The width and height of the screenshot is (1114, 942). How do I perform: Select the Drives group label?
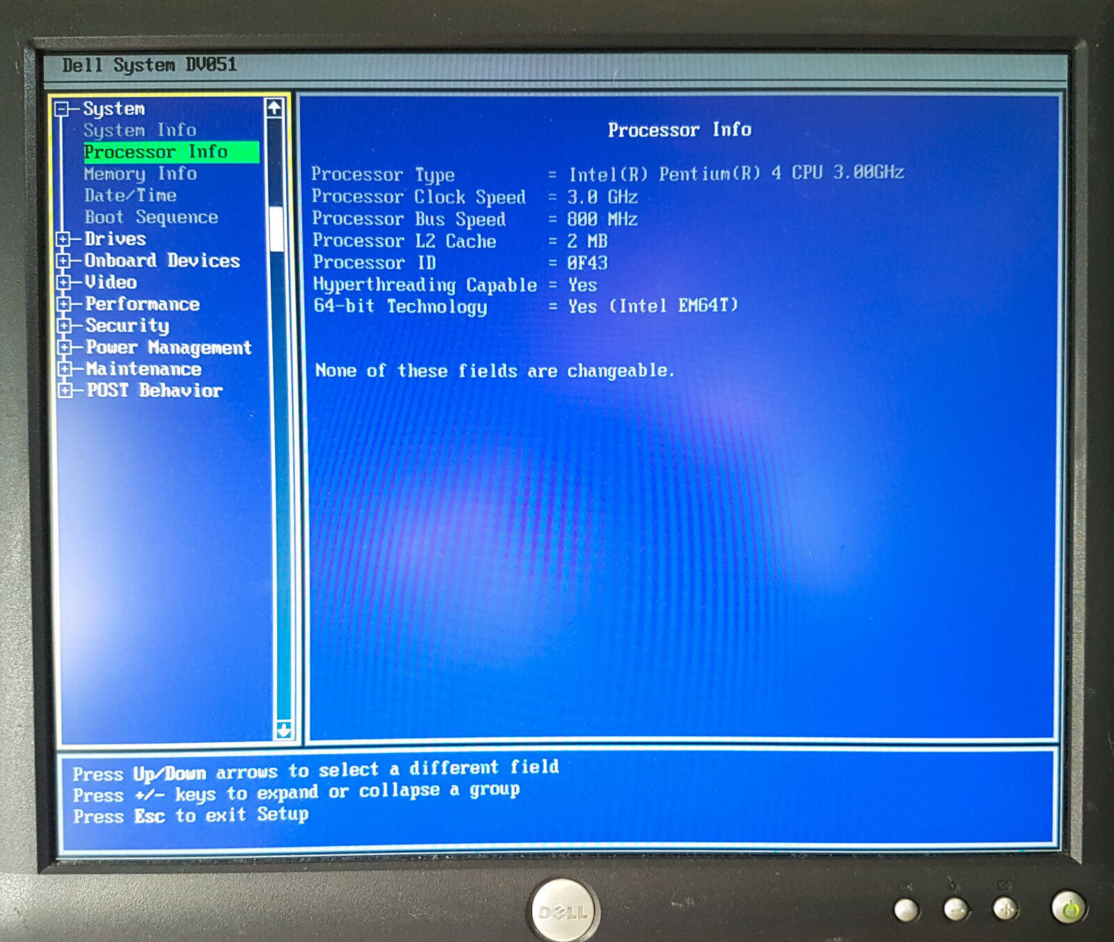pos(116,240)
